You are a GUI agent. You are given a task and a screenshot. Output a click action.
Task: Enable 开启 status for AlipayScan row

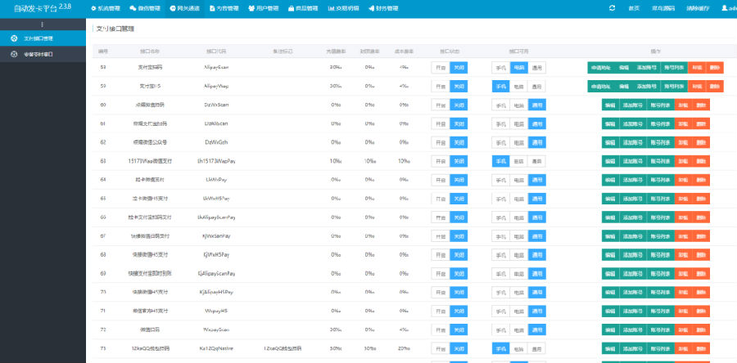441,68
